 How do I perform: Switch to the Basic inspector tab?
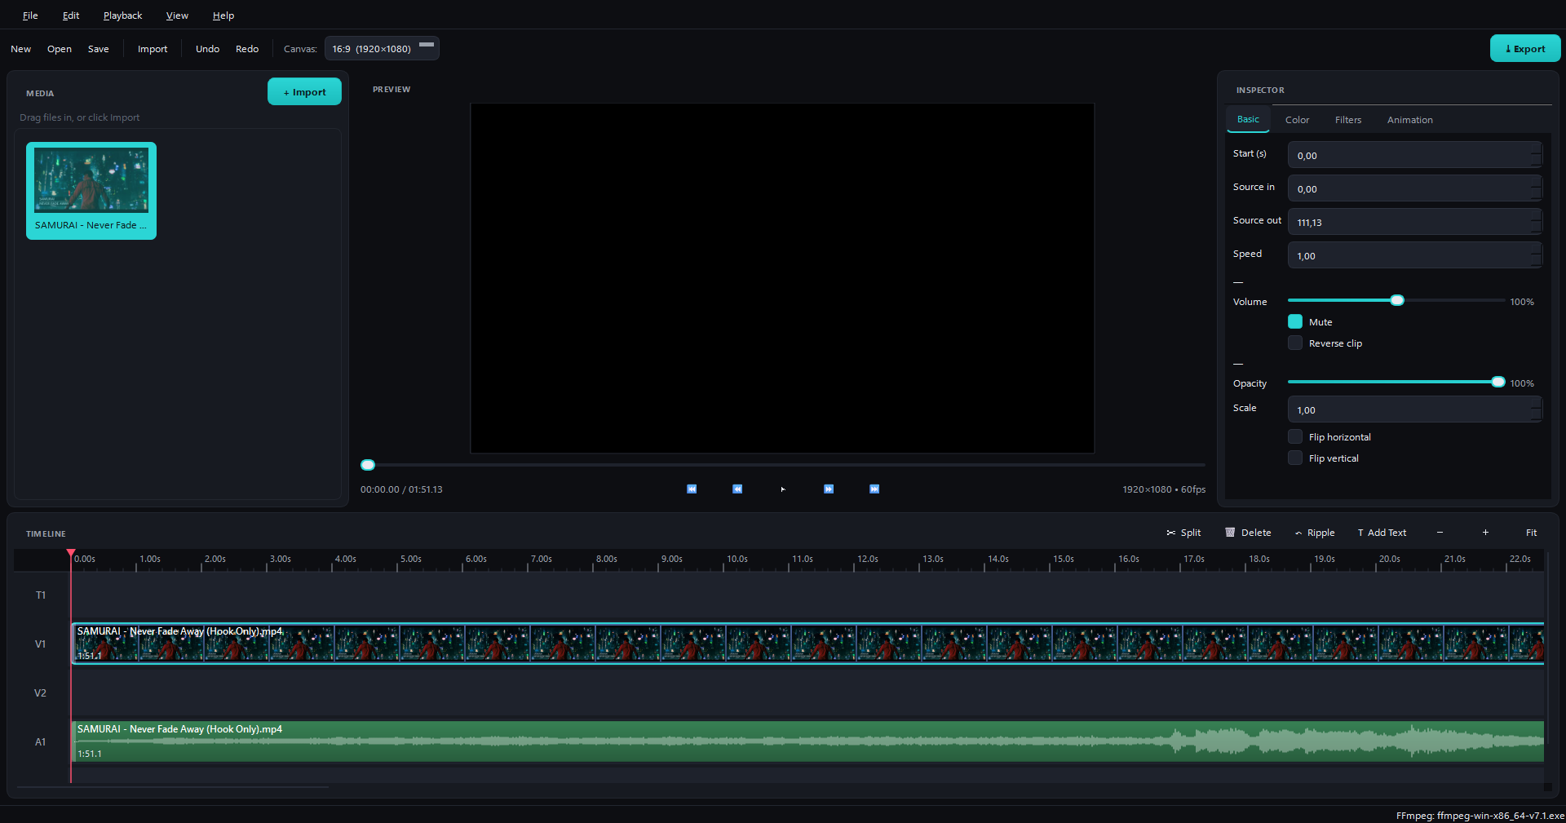tap(1248, 119)
